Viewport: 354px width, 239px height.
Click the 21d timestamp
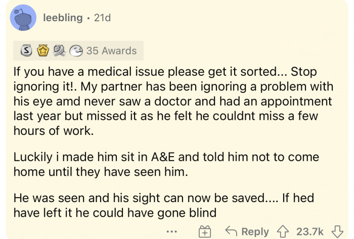click(101, 18)
